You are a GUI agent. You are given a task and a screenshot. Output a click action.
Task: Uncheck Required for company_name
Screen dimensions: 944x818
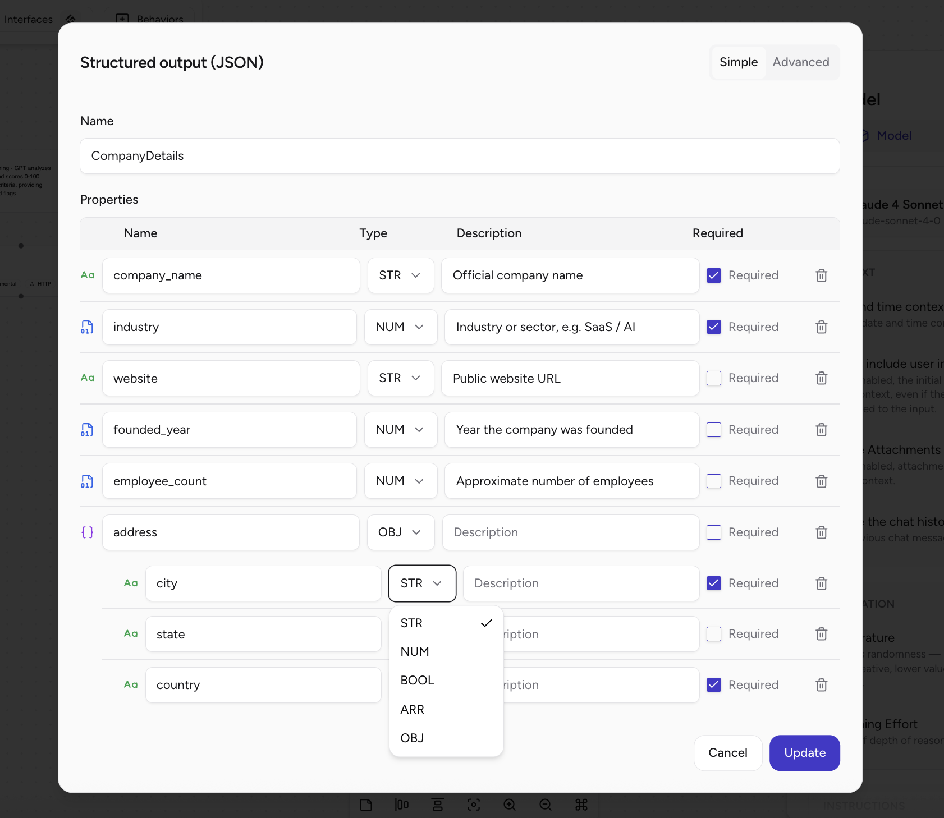pos(714,275)
